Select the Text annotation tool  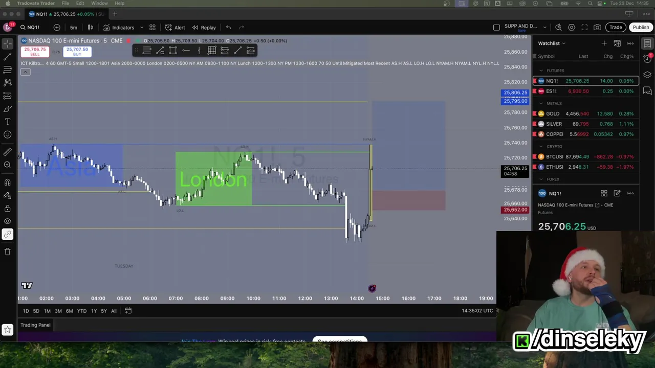[x=8, y=122]
